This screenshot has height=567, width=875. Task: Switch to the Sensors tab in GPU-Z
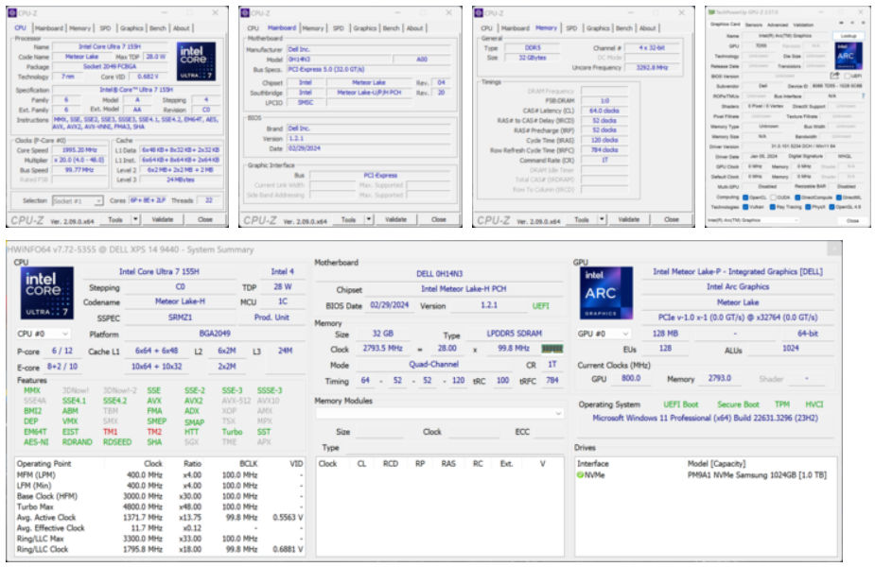tap(753, 26)
